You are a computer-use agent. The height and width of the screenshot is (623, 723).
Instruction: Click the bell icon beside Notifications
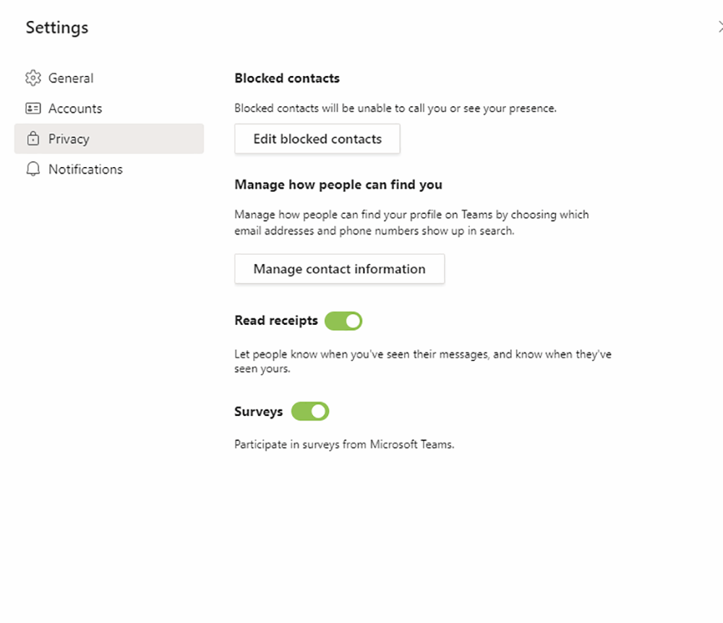point(33,169)
